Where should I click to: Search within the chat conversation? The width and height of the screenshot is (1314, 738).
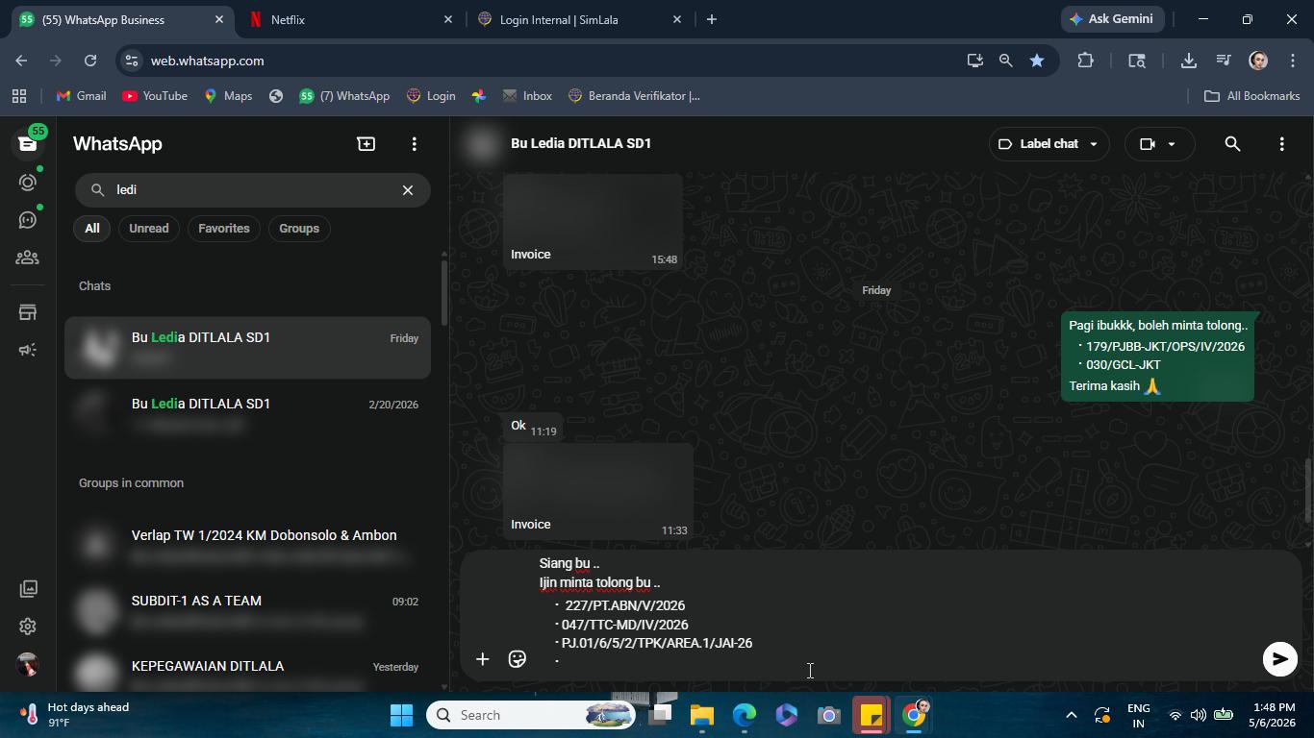[1232, 143]
